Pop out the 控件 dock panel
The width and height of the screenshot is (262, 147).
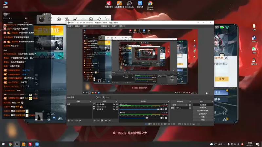pyautogui.click(x=212, y=101)
